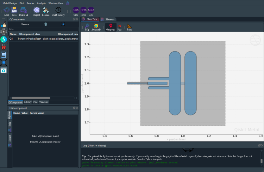
Task: Click the purple user icon in menu bar
Action: click(x=68, y=3)
